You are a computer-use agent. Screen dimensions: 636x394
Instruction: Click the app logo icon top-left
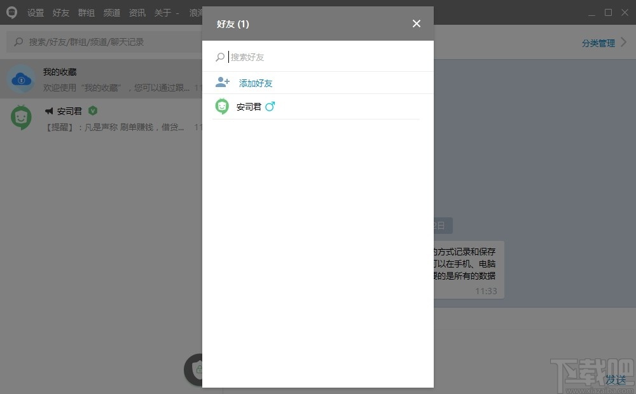coord(11,12)
